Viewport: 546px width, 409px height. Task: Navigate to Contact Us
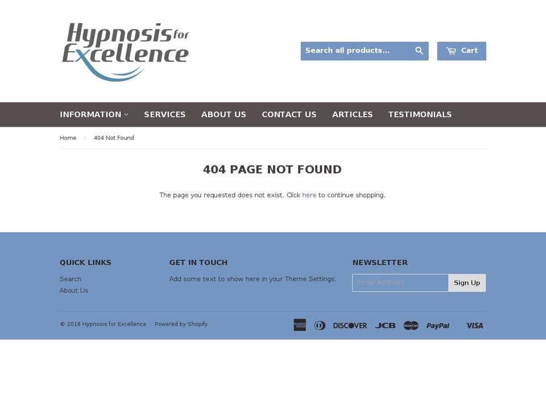pyautogui.click(x=289, y=114)
